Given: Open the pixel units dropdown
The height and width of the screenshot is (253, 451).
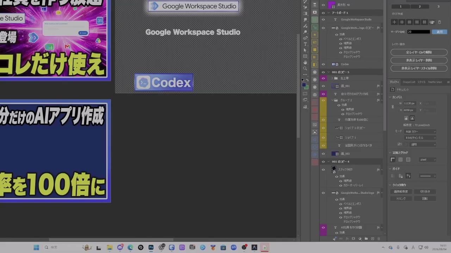Looking at the screenshot, I should click(x=428, y=160).
